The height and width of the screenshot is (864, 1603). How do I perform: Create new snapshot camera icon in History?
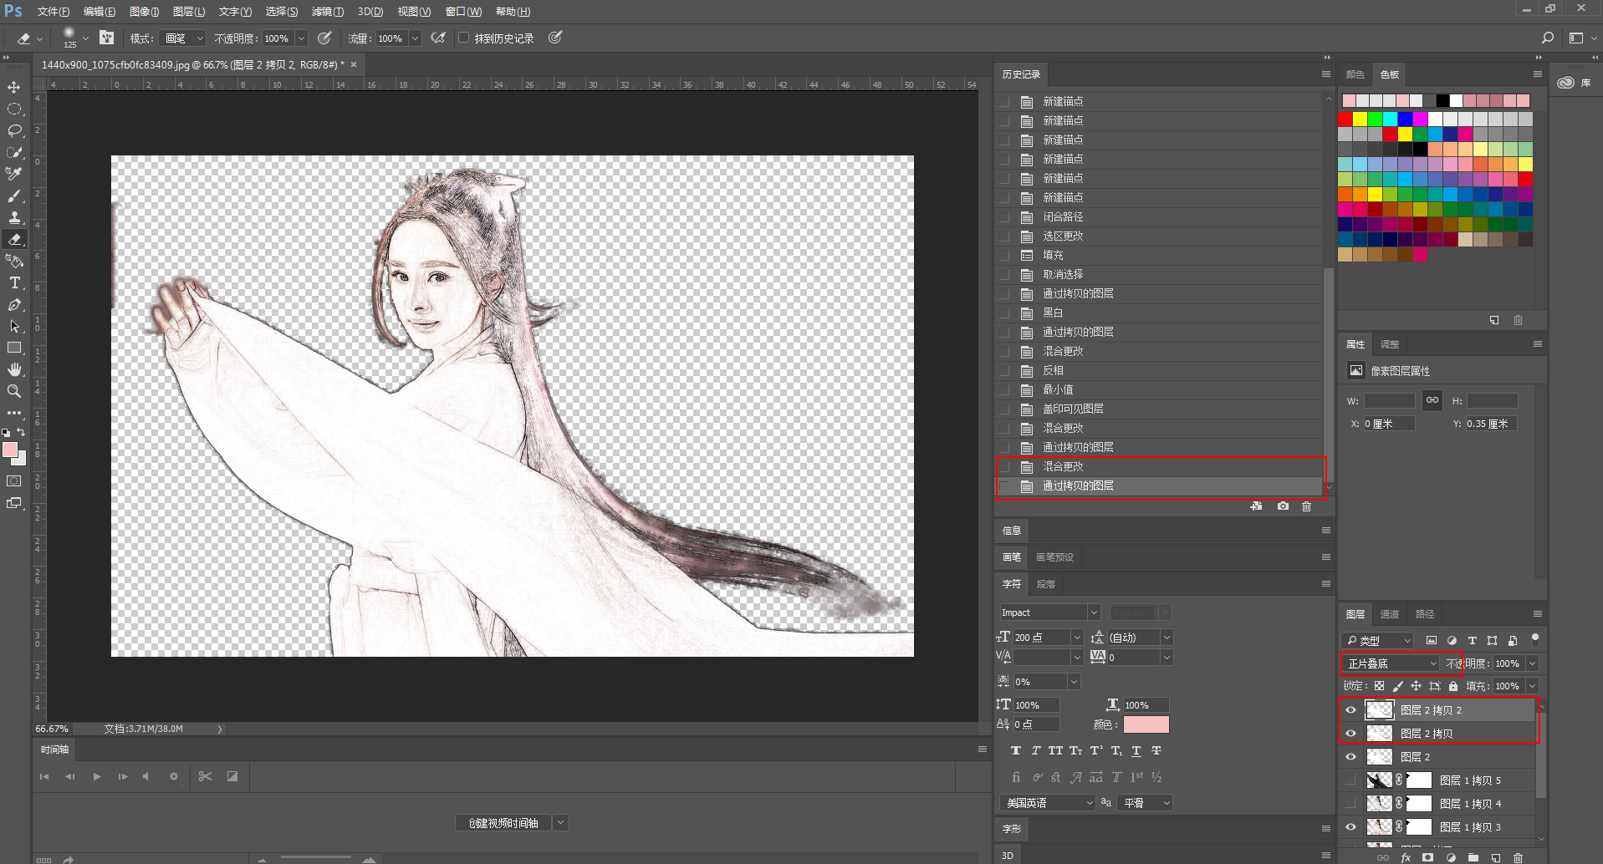pos(1283,506)
